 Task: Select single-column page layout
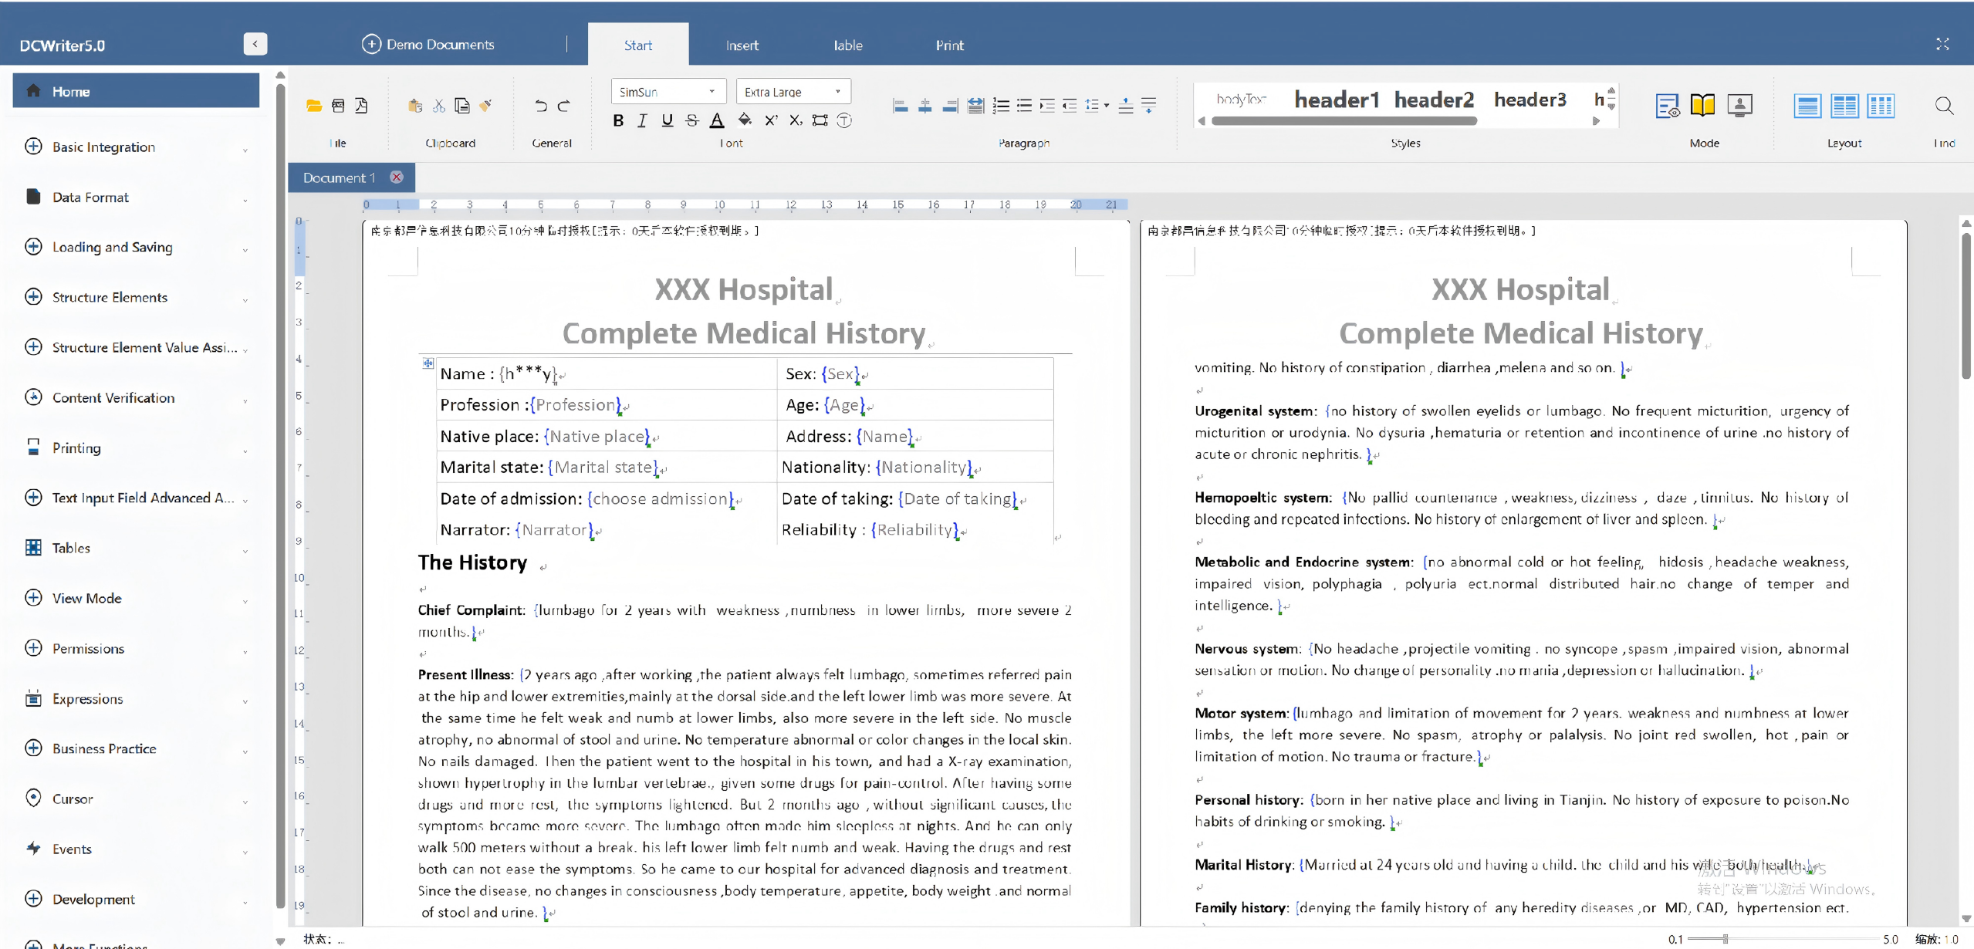pos(1807,106)
